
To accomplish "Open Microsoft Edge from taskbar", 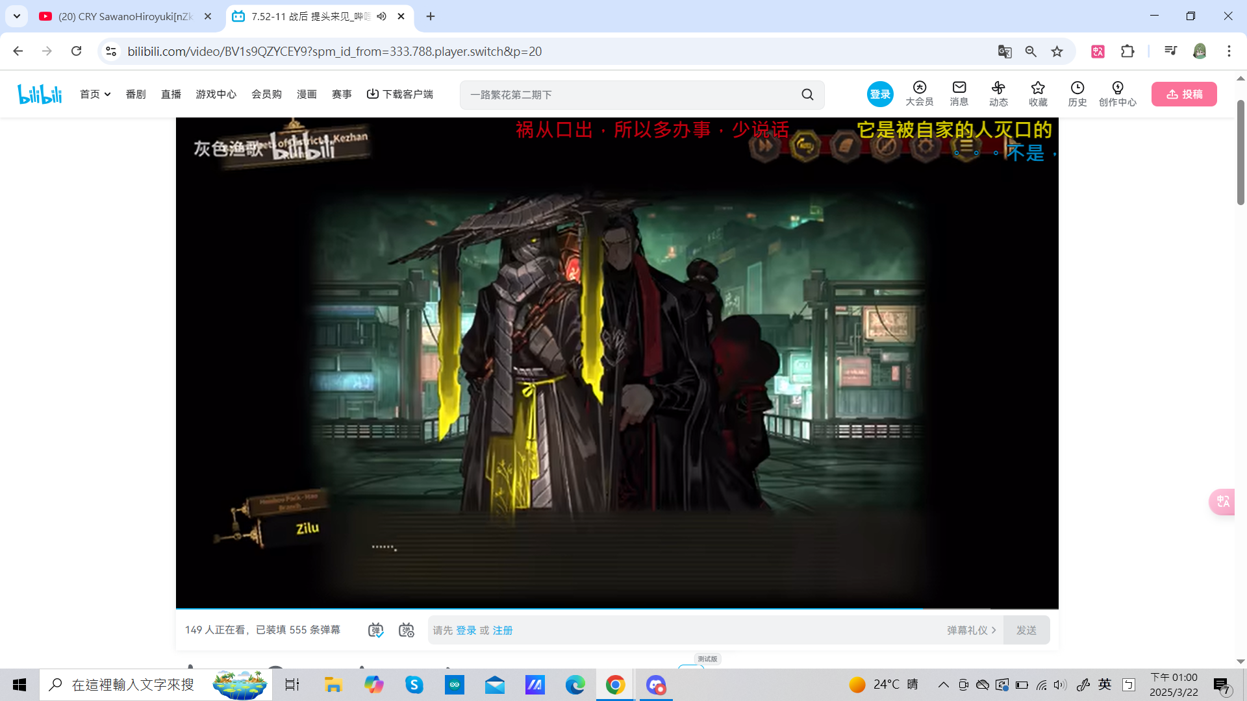I will tap(575, 685).
